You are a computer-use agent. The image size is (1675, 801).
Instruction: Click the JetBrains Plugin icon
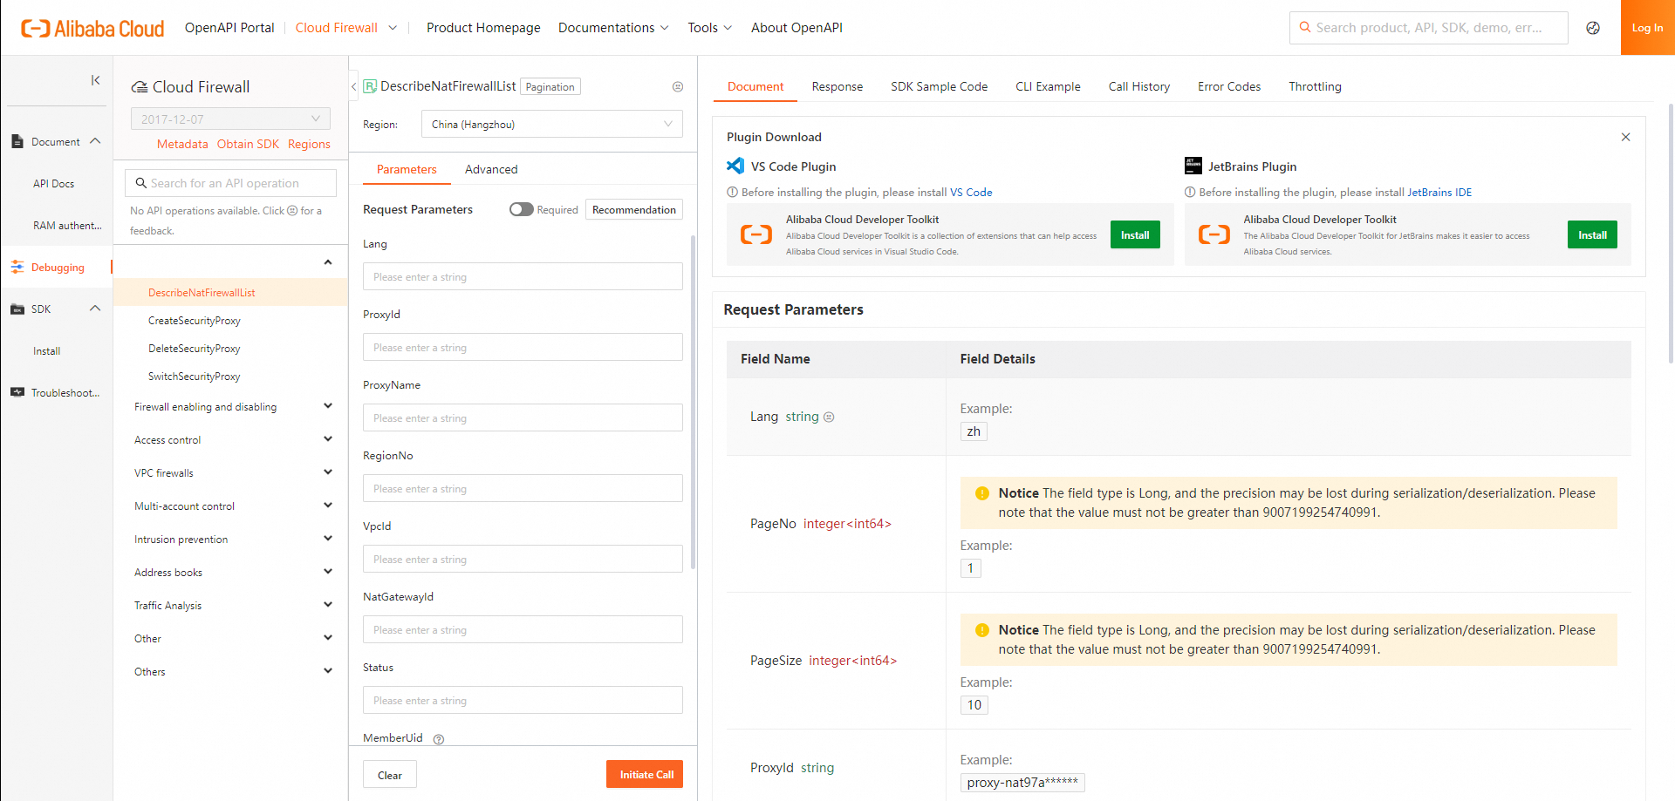click(1193, 166)
